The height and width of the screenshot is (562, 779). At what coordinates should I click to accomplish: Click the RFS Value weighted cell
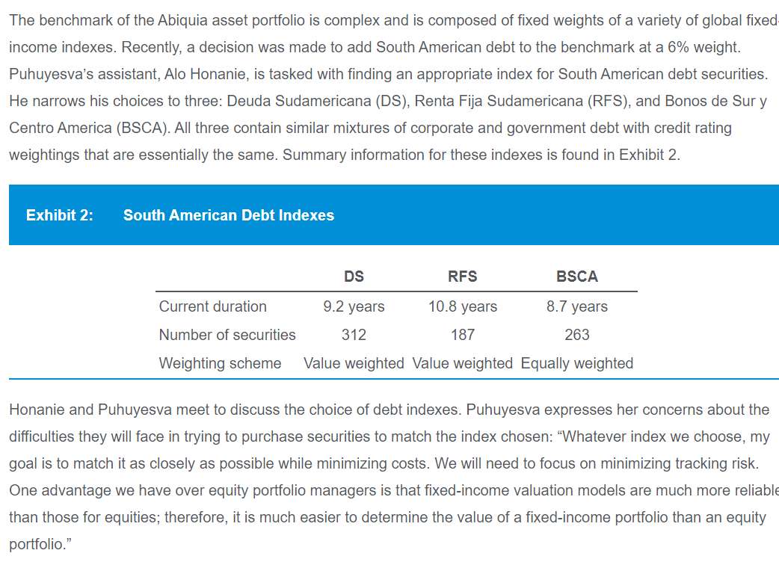(x=463, y=363)
